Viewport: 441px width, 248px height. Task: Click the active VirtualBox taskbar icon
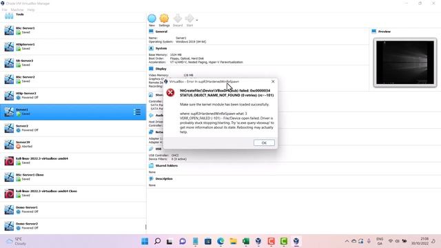click(x=296, y=241)
